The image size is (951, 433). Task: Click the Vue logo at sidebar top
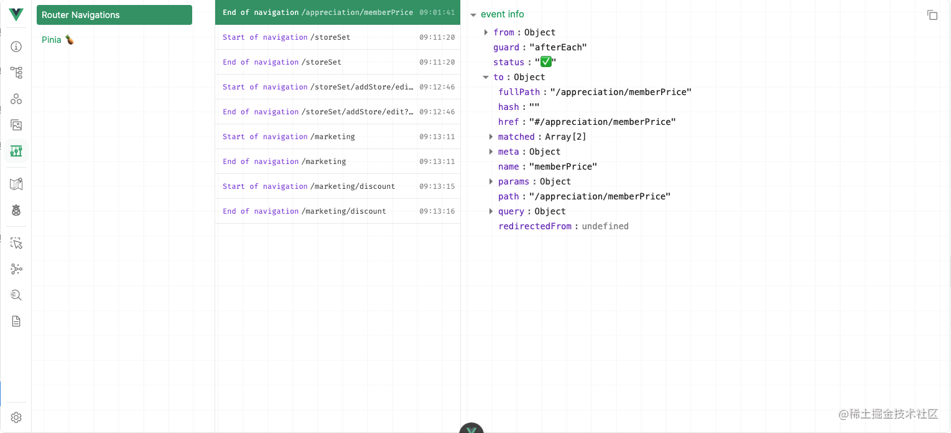16,15
